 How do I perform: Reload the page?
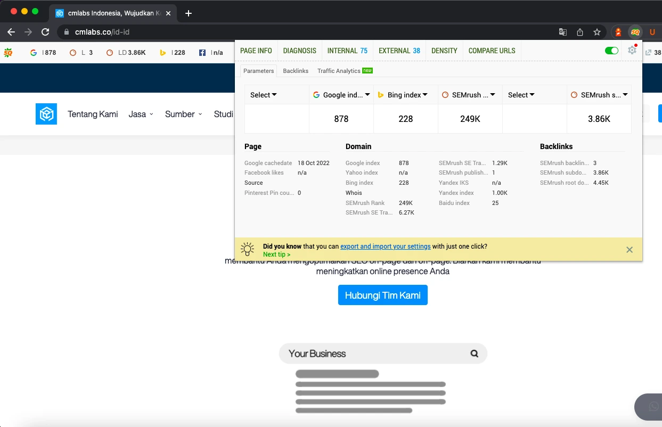pyautogui.click(x=45, y=32)
